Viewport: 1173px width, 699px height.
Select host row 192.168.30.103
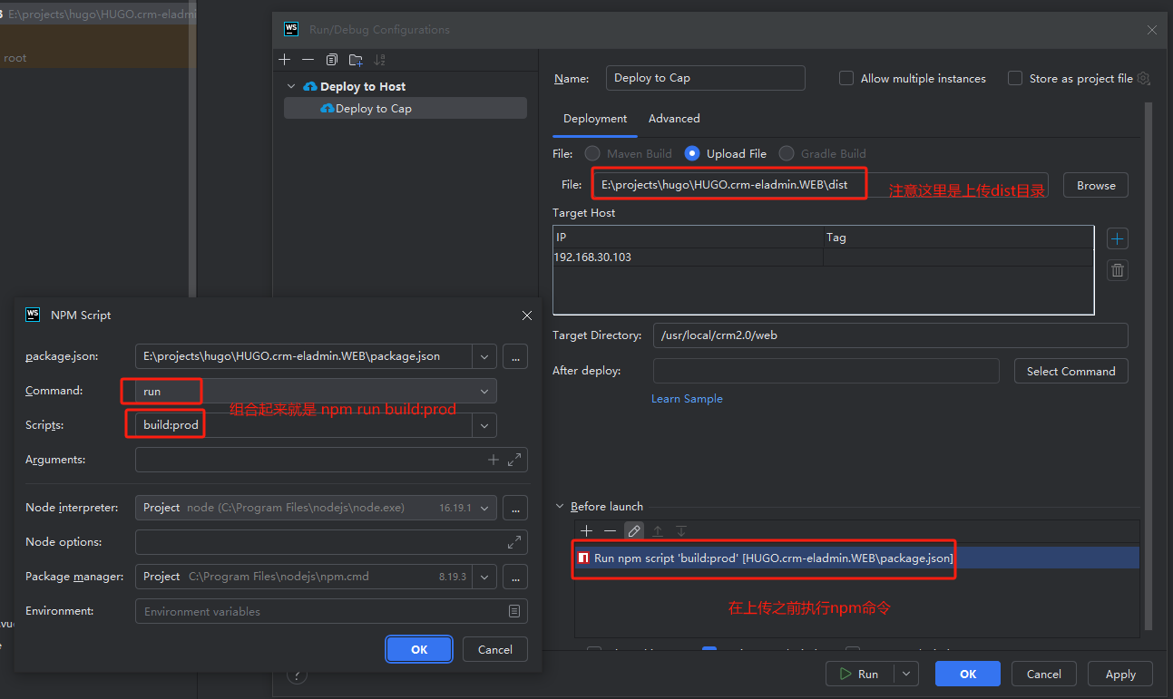point(823,257)
